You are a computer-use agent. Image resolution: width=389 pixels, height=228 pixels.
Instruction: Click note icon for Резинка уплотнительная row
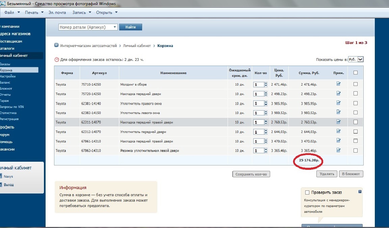pyautogui.click(x=339, y=151)
